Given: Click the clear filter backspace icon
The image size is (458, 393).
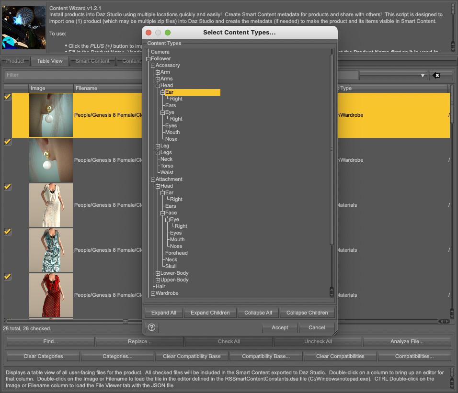Looking at the screenshot, I should [x=436, y=75].
